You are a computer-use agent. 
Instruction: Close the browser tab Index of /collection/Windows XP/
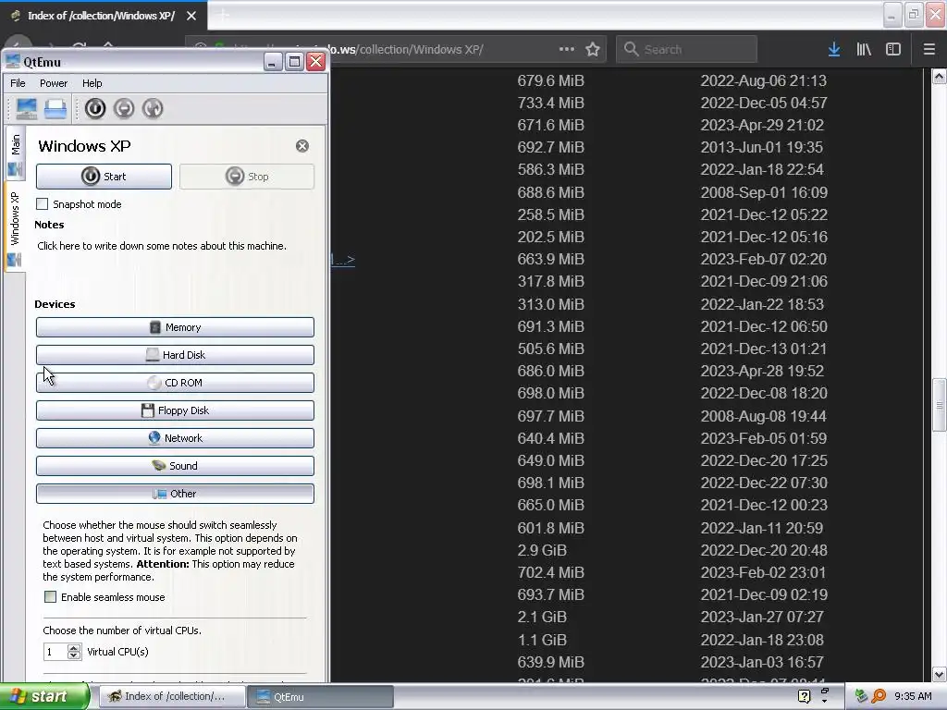pos(191,16)
